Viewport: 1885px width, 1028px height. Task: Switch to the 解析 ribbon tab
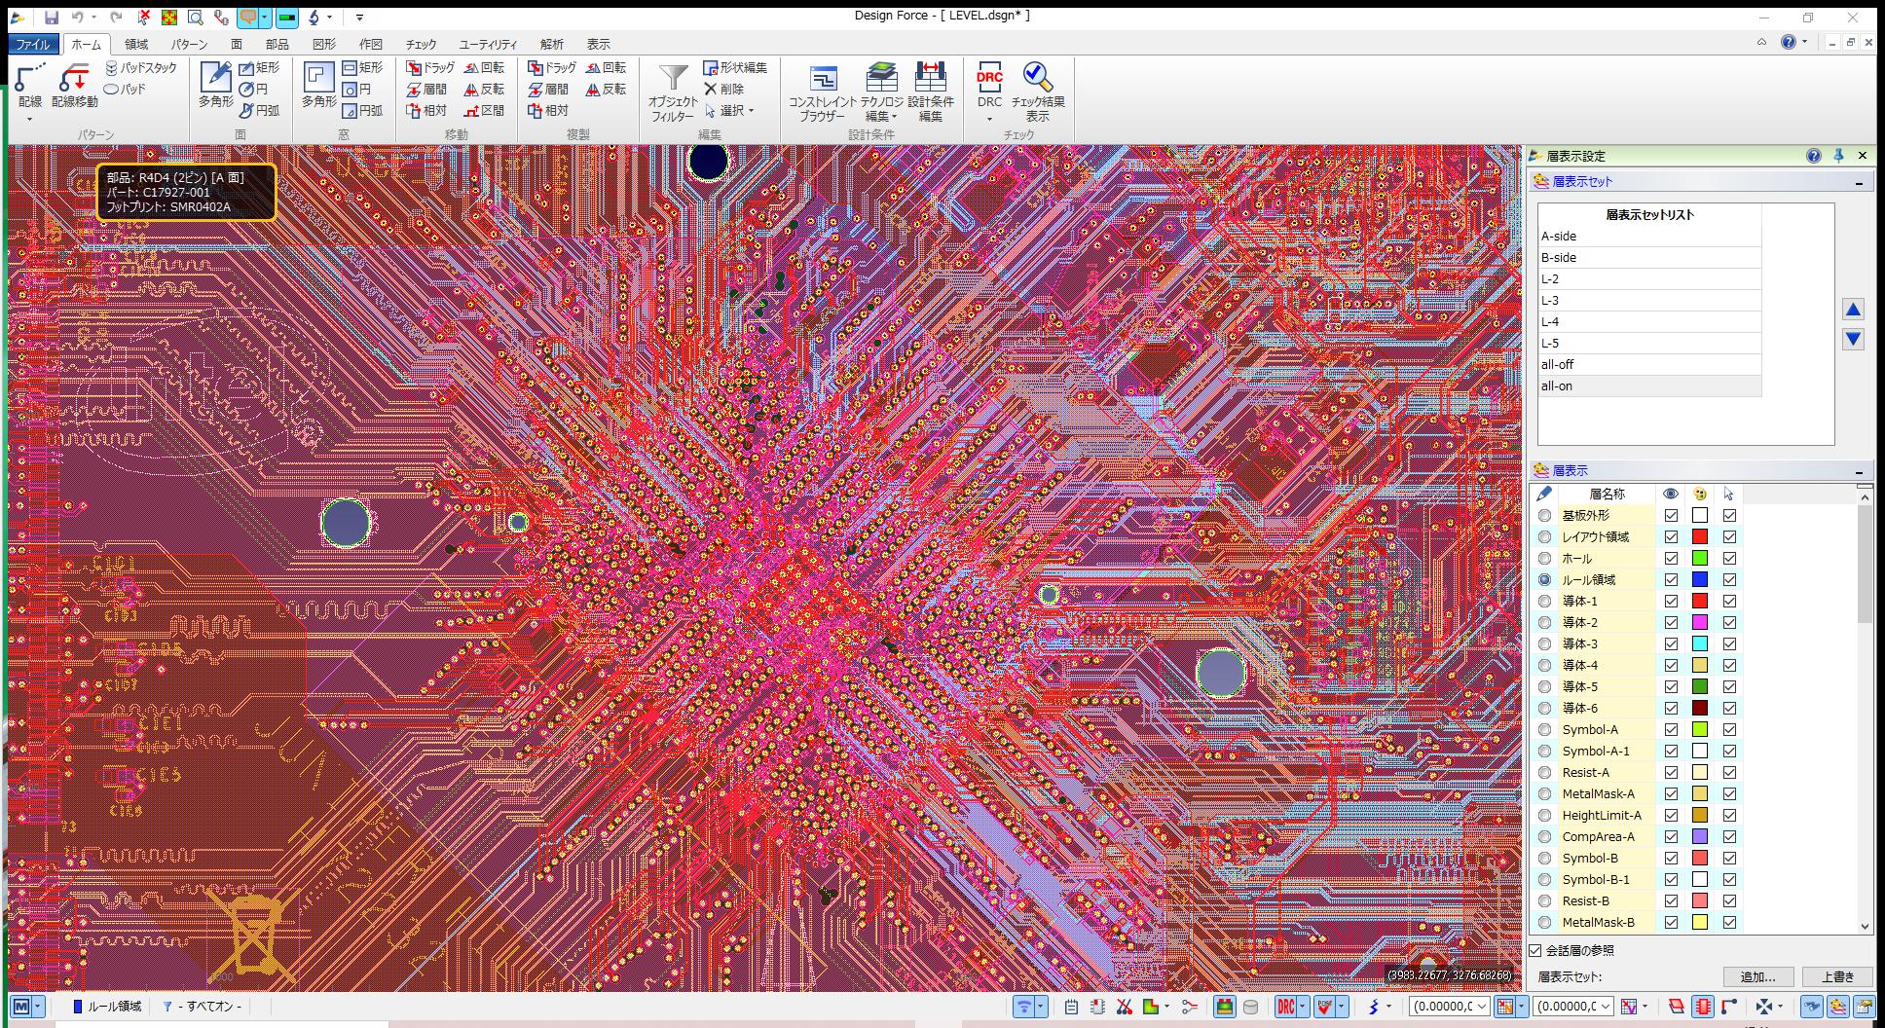point(552,44)
